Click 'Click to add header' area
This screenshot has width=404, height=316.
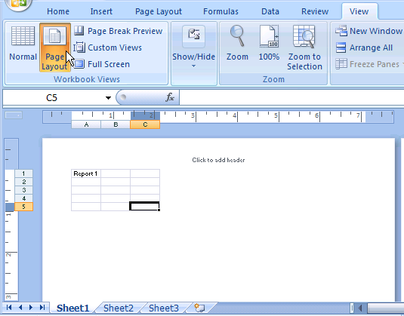(x=218, y=160)
